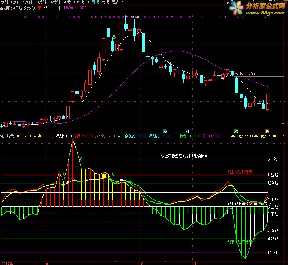This screenshot has height=265, width=288.
Task: Click the green S marker above 天线
Action: pyautogui.click(x=81, y=159)
